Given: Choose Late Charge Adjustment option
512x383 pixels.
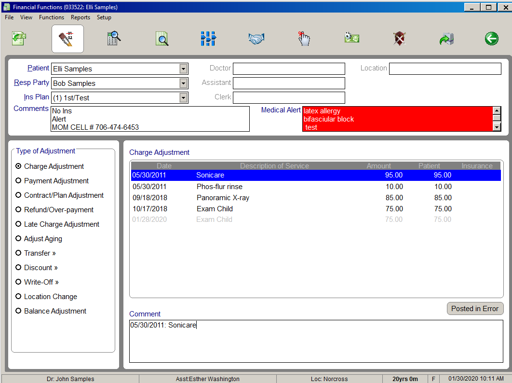Looking at the screenshot, I should pos(18,224).
